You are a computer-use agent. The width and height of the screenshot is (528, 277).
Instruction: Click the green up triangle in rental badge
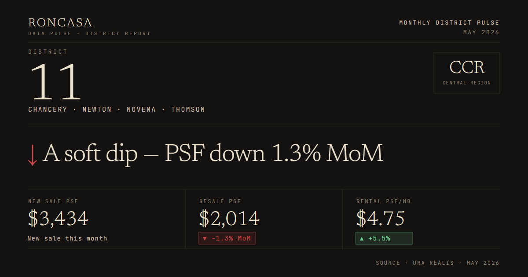(362, 238)
